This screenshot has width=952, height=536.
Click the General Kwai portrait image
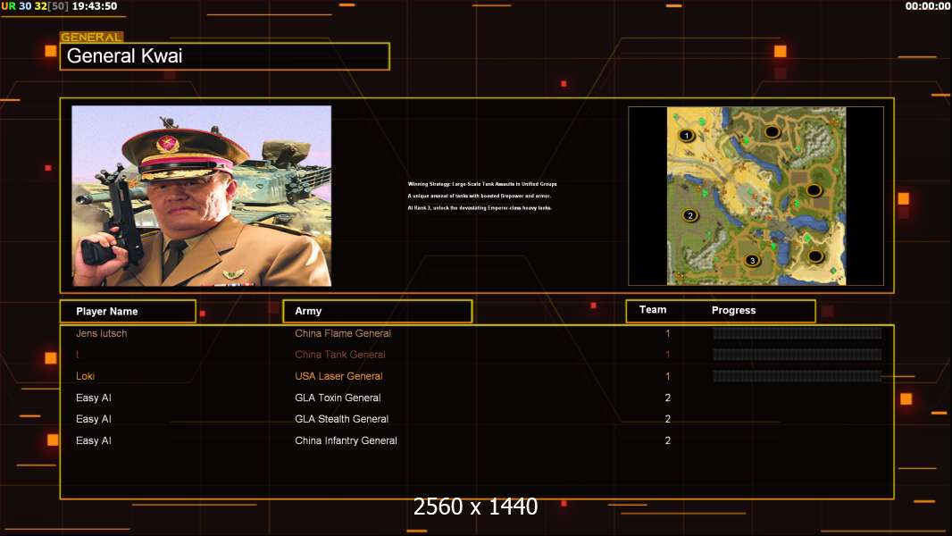[201, 196]
